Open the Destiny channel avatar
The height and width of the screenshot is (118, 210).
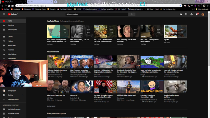(x=4, y=95)
